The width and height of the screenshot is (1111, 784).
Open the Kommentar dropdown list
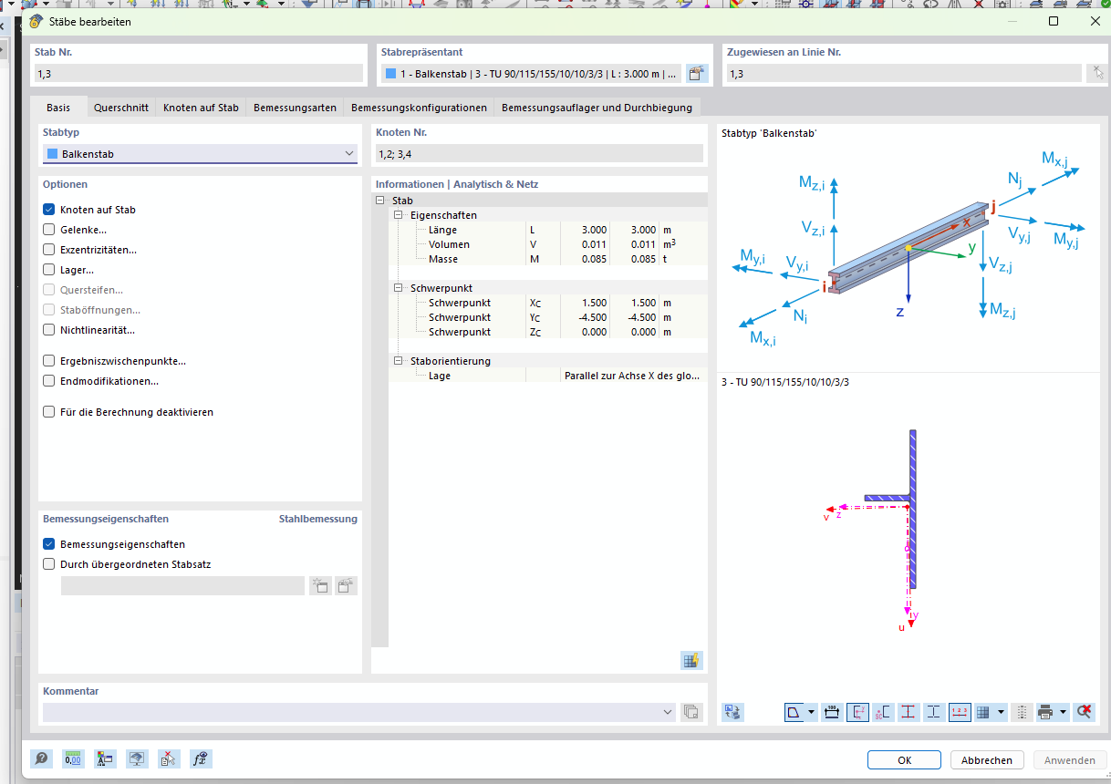pyautogui.click(x=670, y=712)
